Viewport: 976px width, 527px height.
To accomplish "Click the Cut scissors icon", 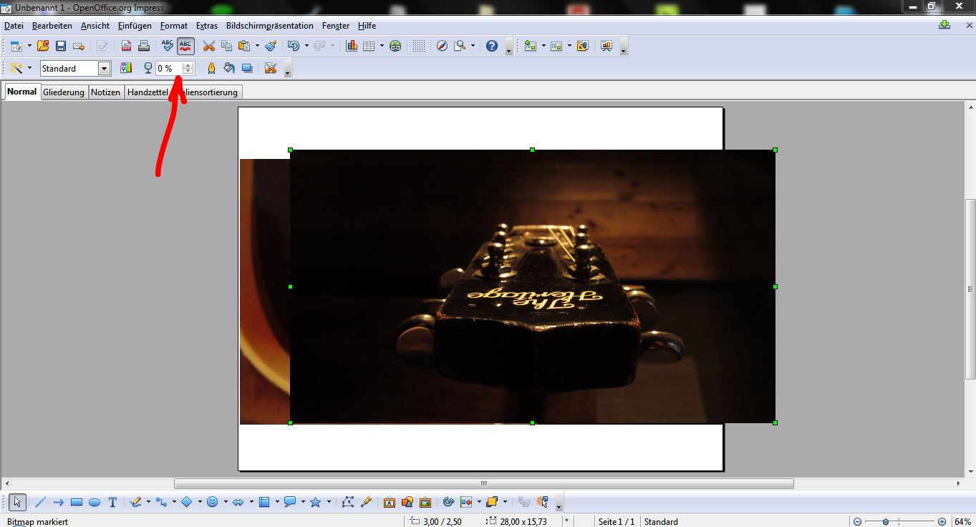I will 209,46.
